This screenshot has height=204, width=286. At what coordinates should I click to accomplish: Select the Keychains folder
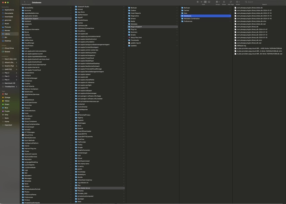coord(46,160)
